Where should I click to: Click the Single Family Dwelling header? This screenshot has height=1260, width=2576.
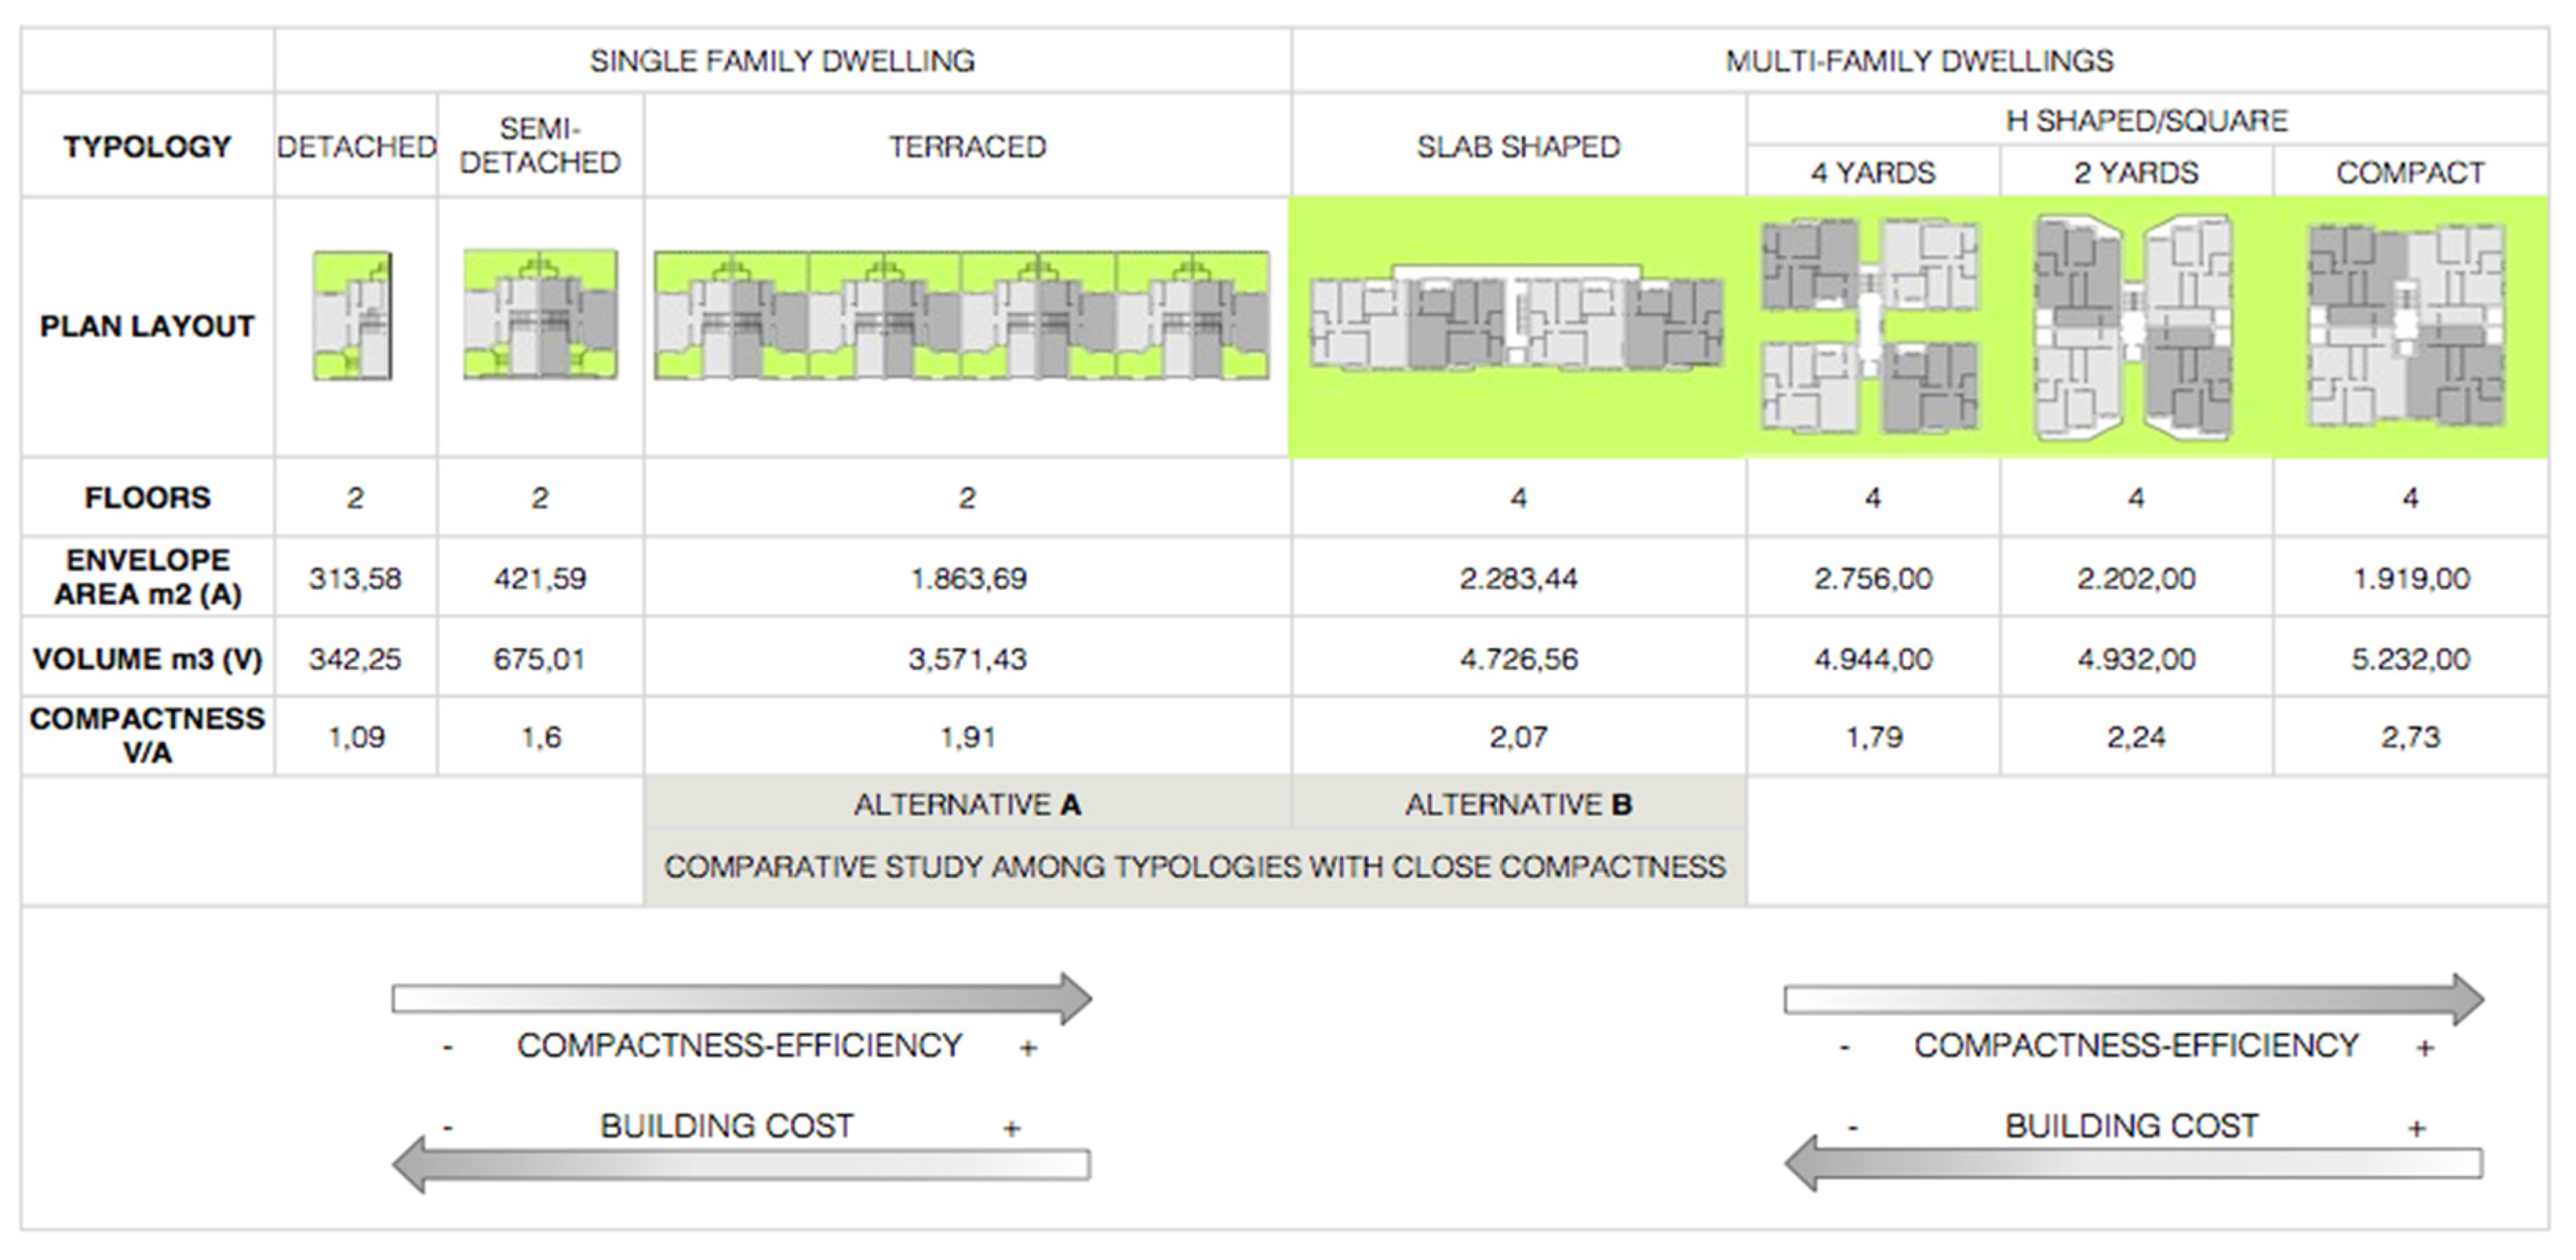(782, 61)
